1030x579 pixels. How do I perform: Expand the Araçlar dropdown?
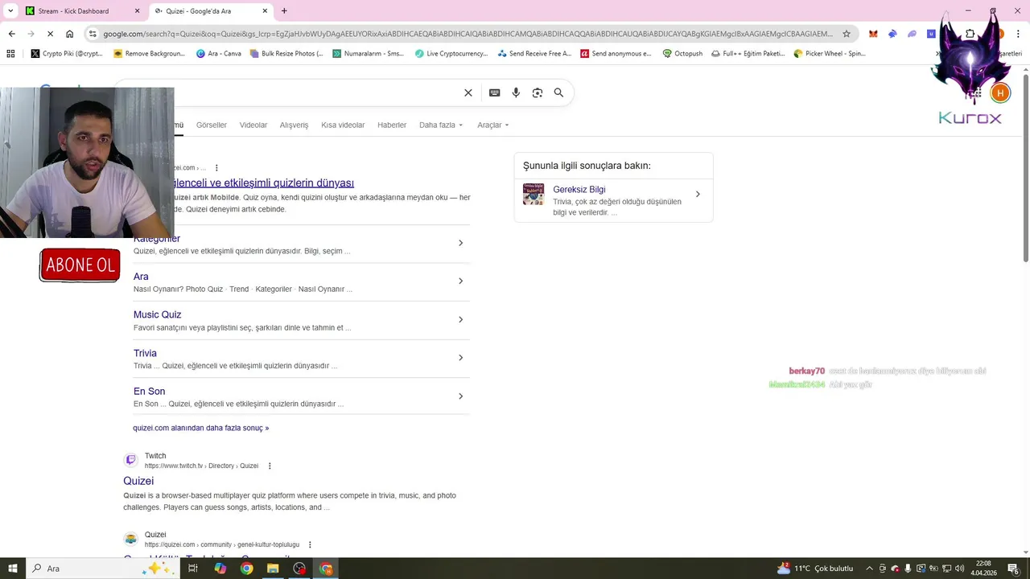(492, 125)
